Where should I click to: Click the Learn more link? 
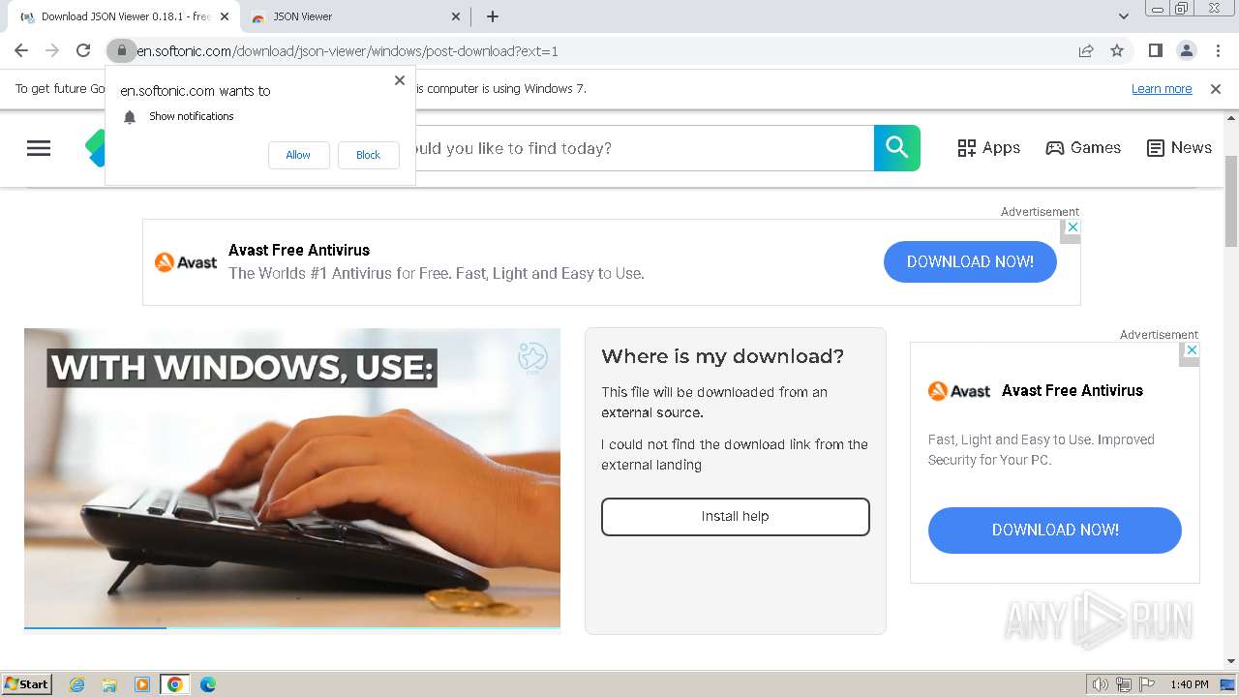coord(1162,89)
